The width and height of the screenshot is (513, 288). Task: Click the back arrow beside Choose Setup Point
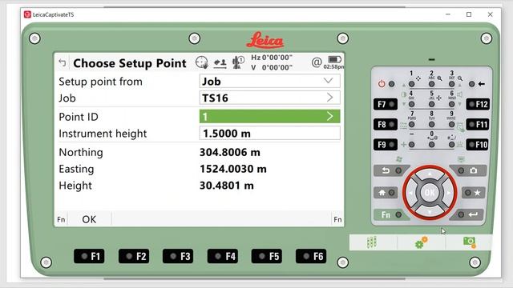coord(63,62)
